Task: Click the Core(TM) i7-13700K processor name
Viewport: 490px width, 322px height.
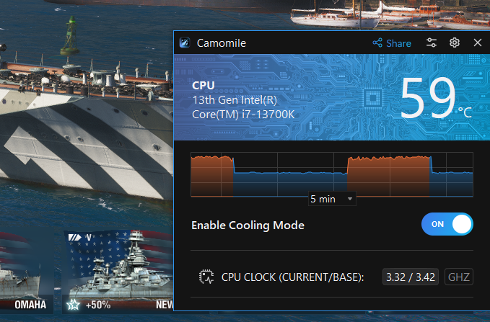Action: pos(243,115)
